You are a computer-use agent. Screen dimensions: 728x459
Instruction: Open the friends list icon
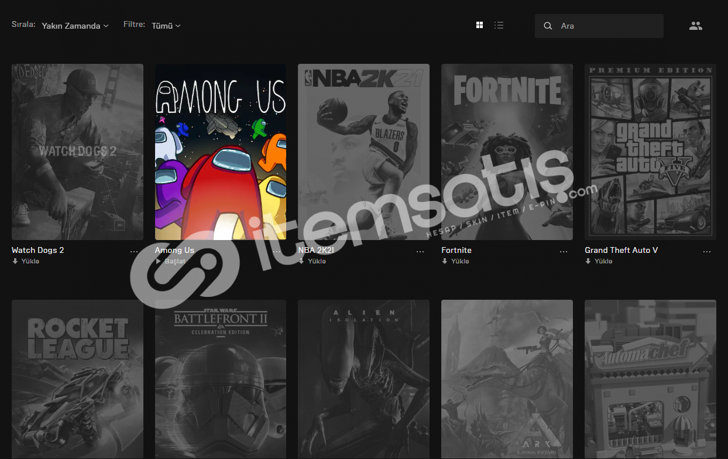pyautogui.click(x=695, y=26)
